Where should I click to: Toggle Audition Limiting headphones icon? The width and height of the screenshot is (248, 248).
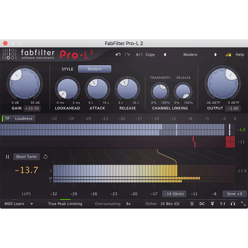point(232,204)
